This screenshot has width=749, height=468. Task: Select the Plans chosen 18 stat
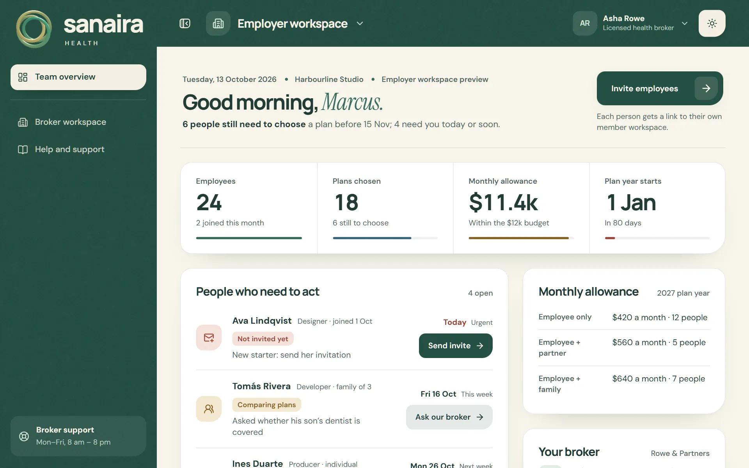385,208
